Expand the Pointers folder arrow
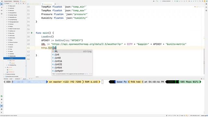This screenshot has width=208, height=117. pyautogui.click(x=7, y=24)
